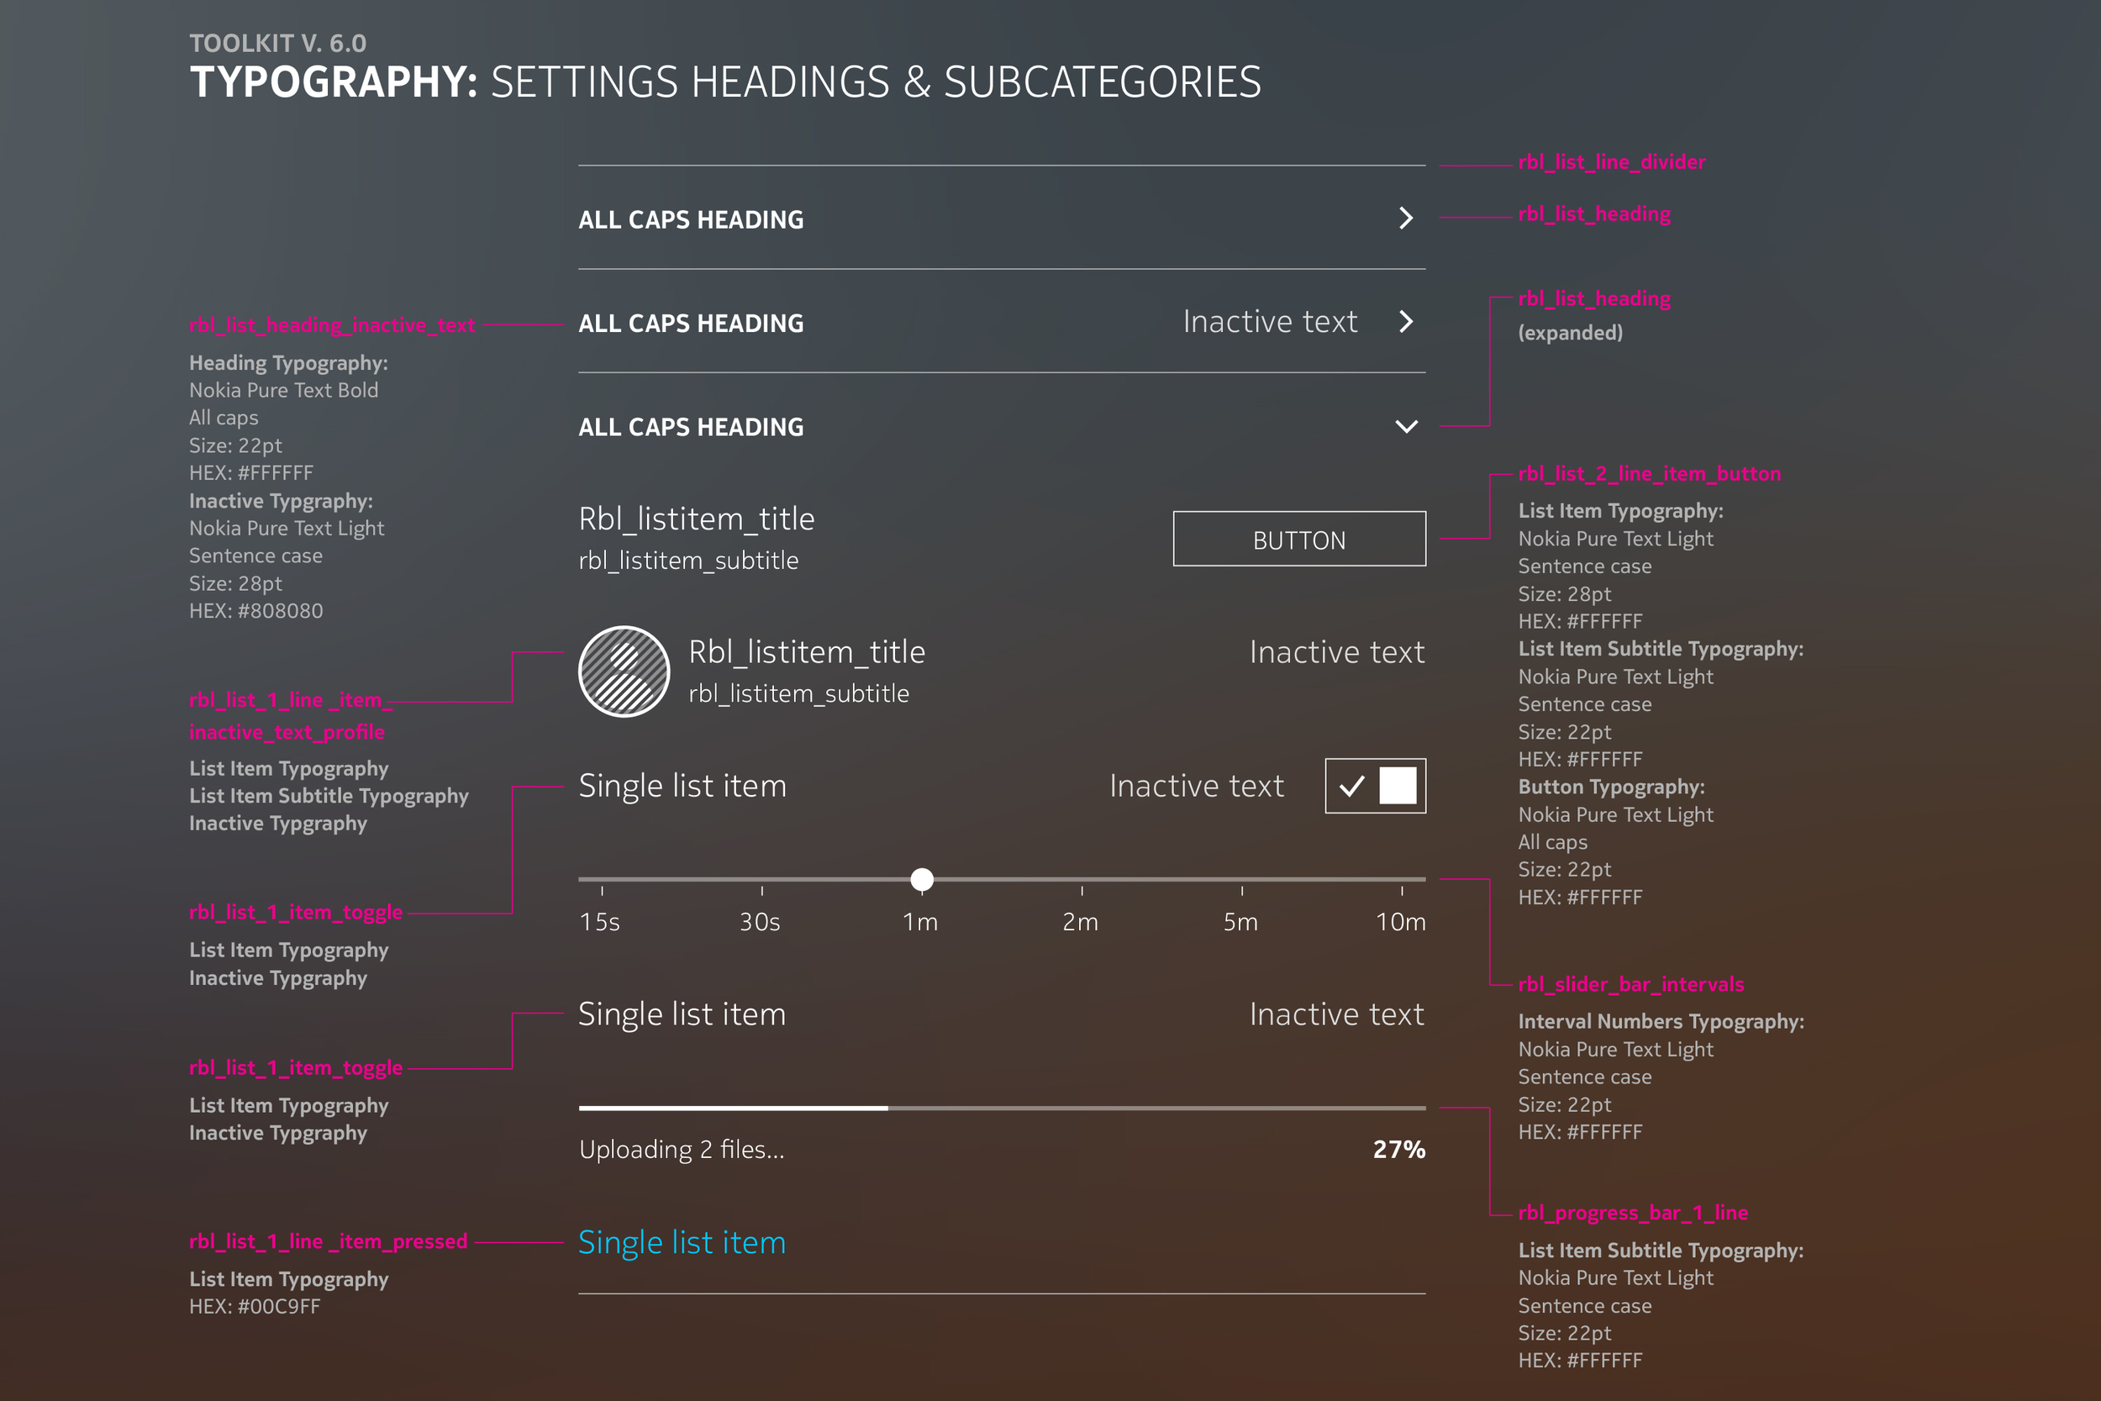Click the white square in the toggle
This screenshot has width=2101, height=1401.
click(1398, 785)
